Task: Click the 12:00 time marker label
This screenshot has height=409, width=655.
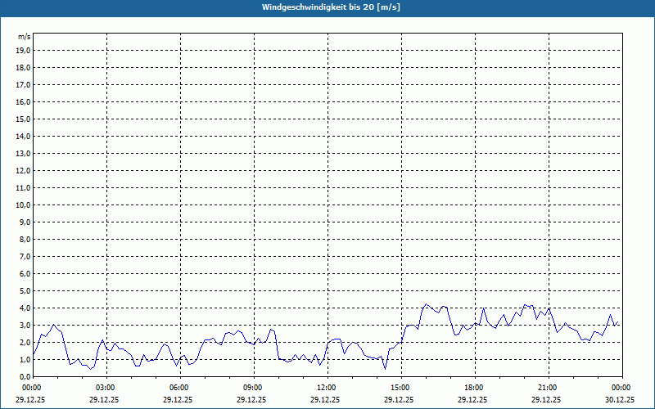Action: tap(327, 388)
